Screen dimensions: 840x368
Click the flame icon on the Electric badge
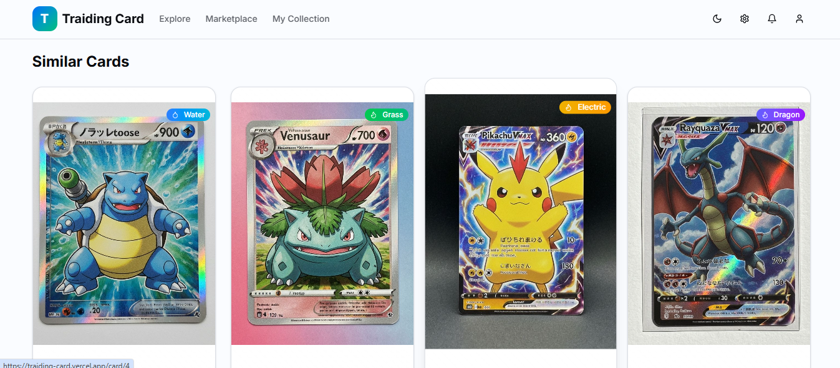568,107
